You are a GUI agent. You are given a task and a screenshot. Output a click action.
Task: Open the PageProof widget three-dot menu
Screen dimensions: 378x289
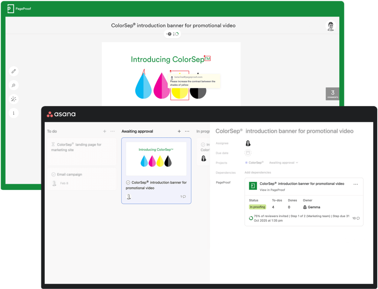click(x=355, y=184)
